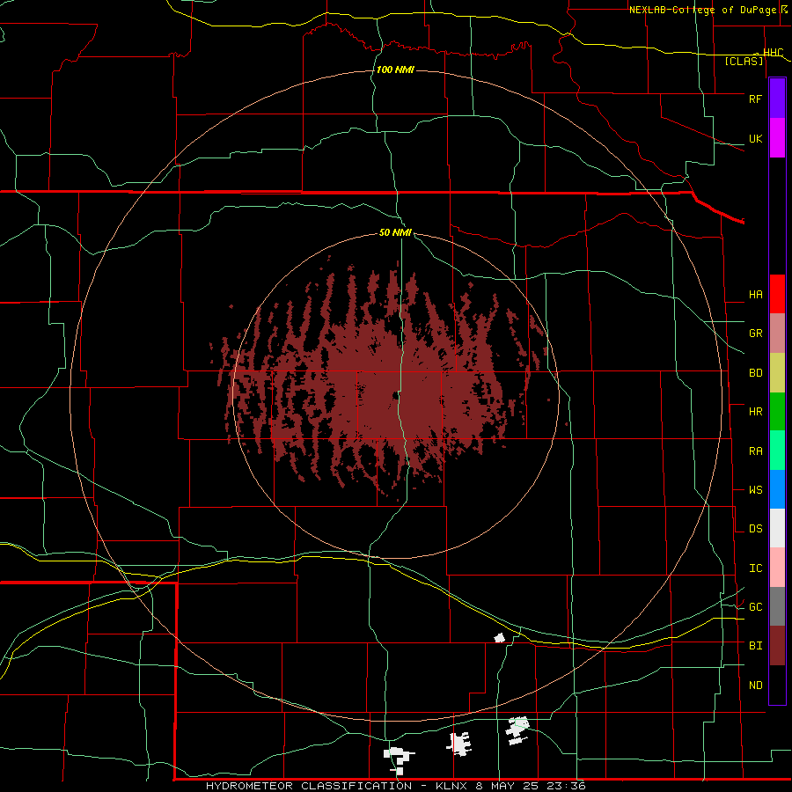This screenshot has width=792, height=792.
Task: Click the blue WS legend color swatch
Action: pos(777,489)
